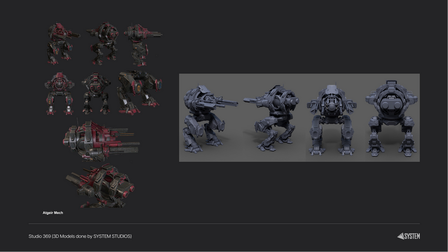Click the first colored mech render in the top row
The width and height of the screenshot is (448, 252).
(63, 43)
